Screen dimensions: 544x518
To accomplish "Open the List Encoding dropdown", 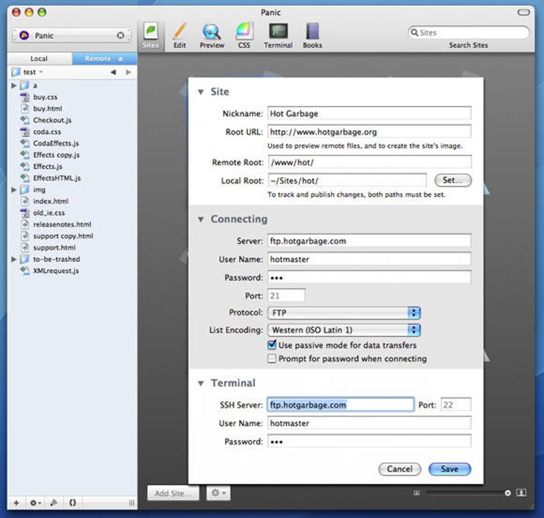I will (344, 330).
